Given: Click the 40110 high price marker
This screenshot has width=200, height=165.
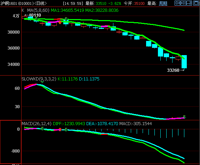Looking at the screenshot, I should [x=35, y=15].
